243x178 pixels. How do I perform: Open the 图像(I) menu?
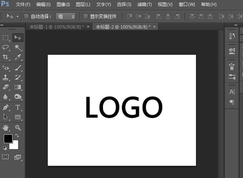coord(63,4)
